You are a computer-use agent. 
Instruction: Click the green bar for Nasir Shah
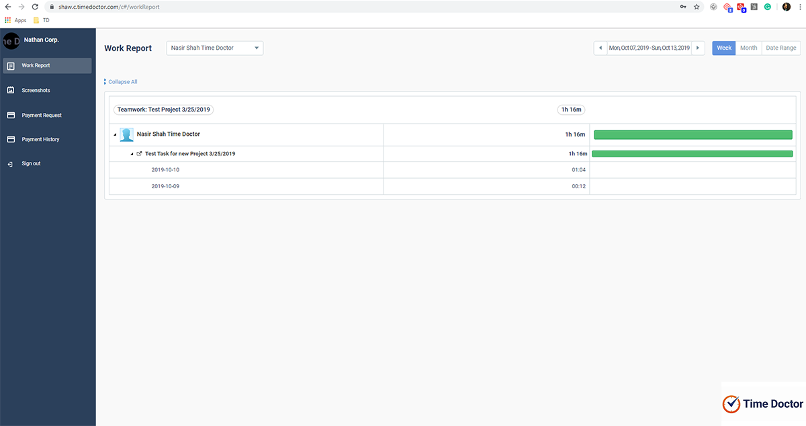pos(692,134)
